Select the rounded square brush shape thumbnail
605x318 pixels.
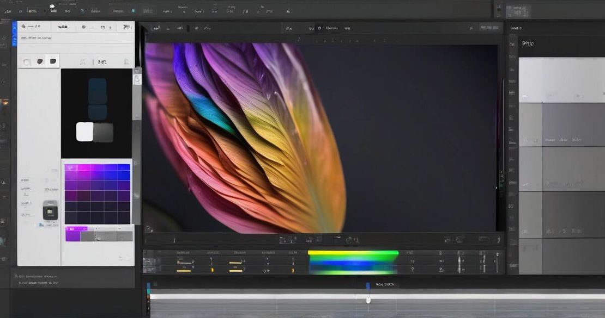click(x=53, y=61)
